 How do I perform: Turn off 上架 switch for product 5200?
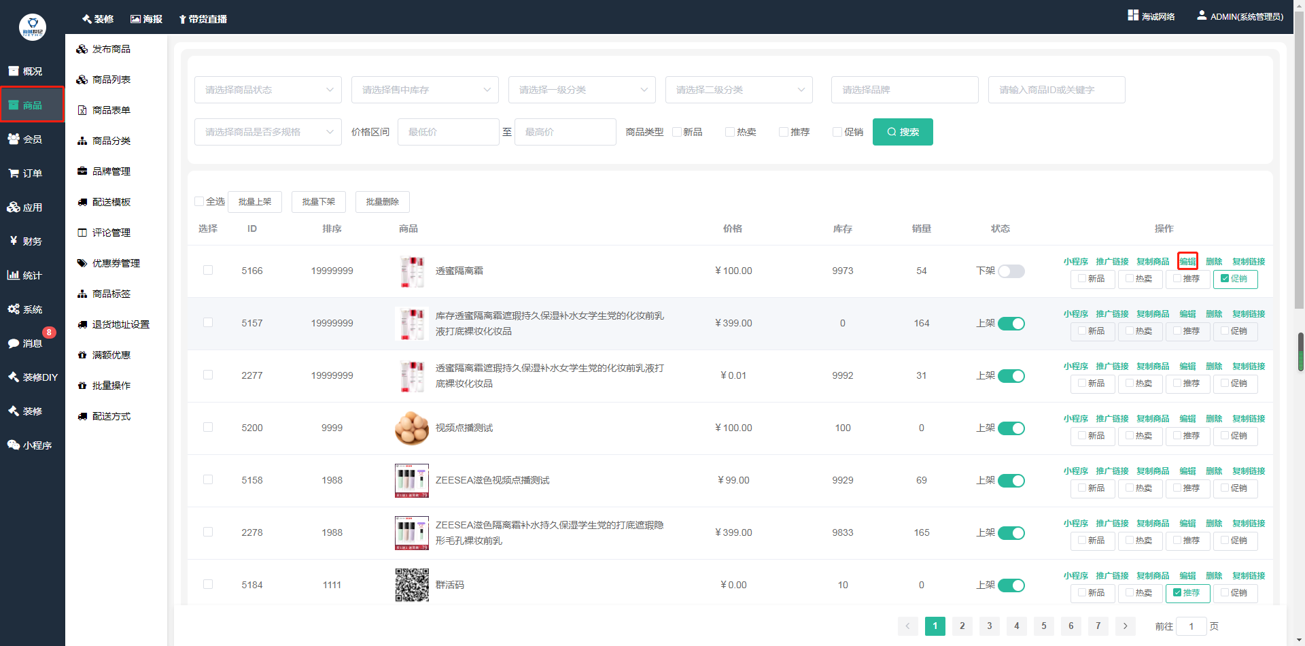click(x=1011, y=428)
